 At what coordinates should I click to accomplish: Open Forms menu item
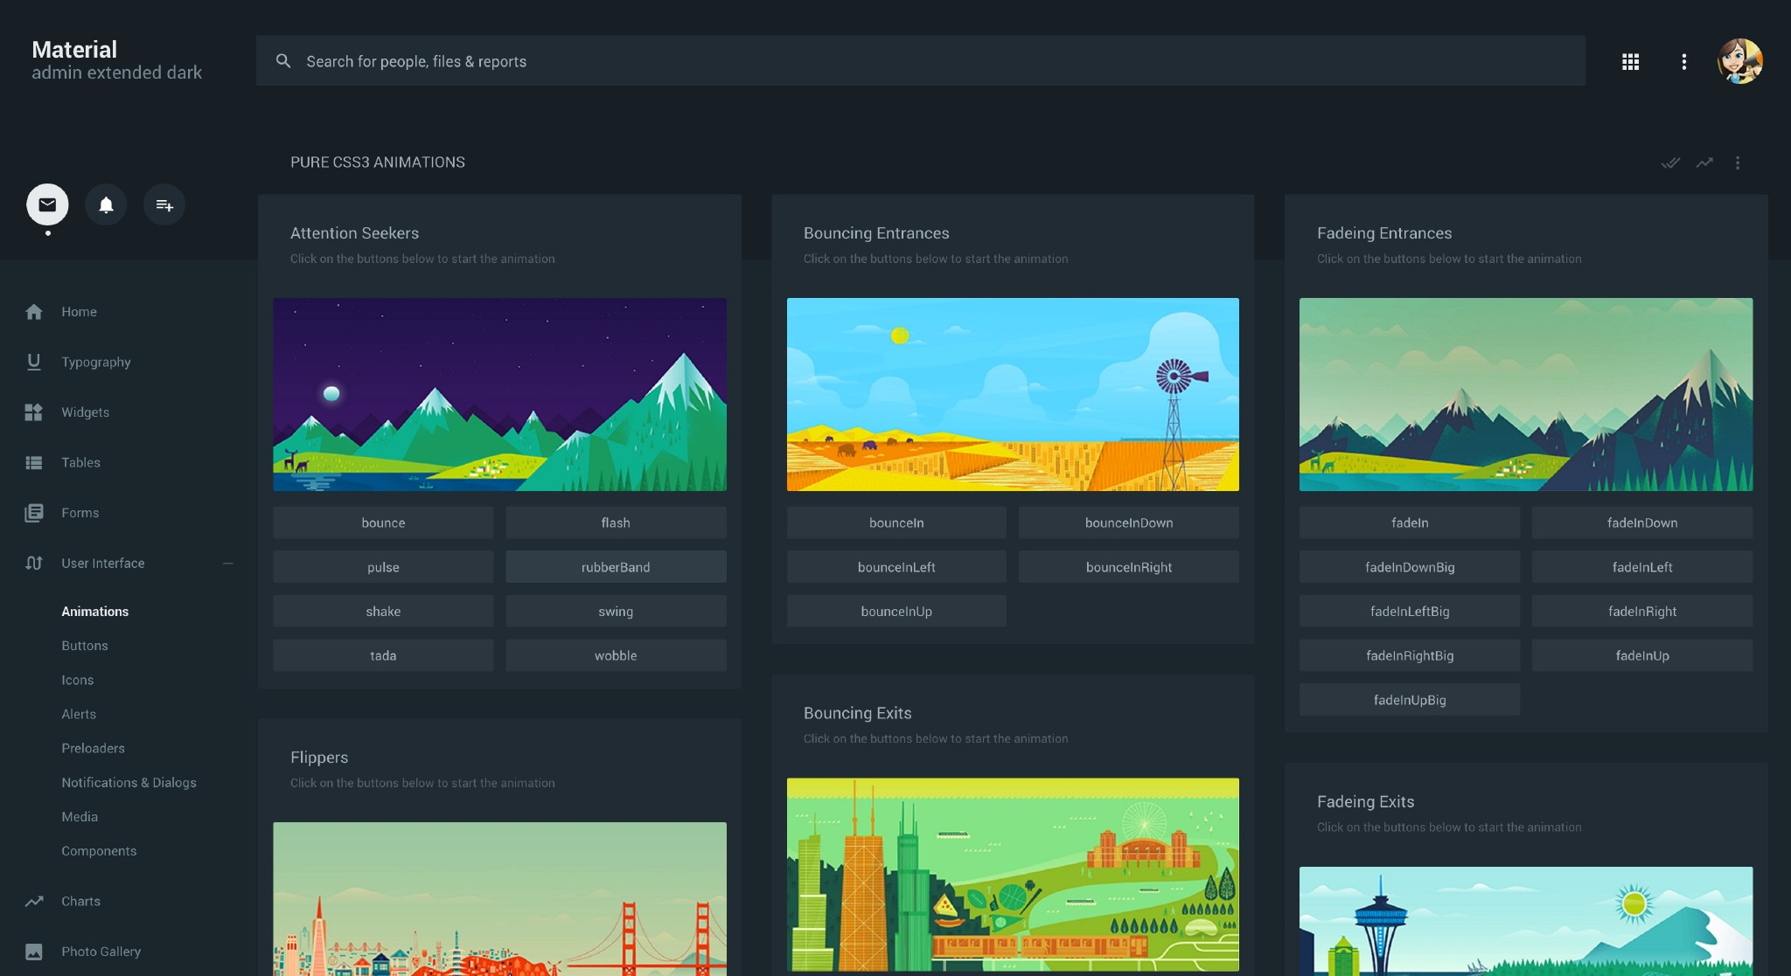[80, 513]
